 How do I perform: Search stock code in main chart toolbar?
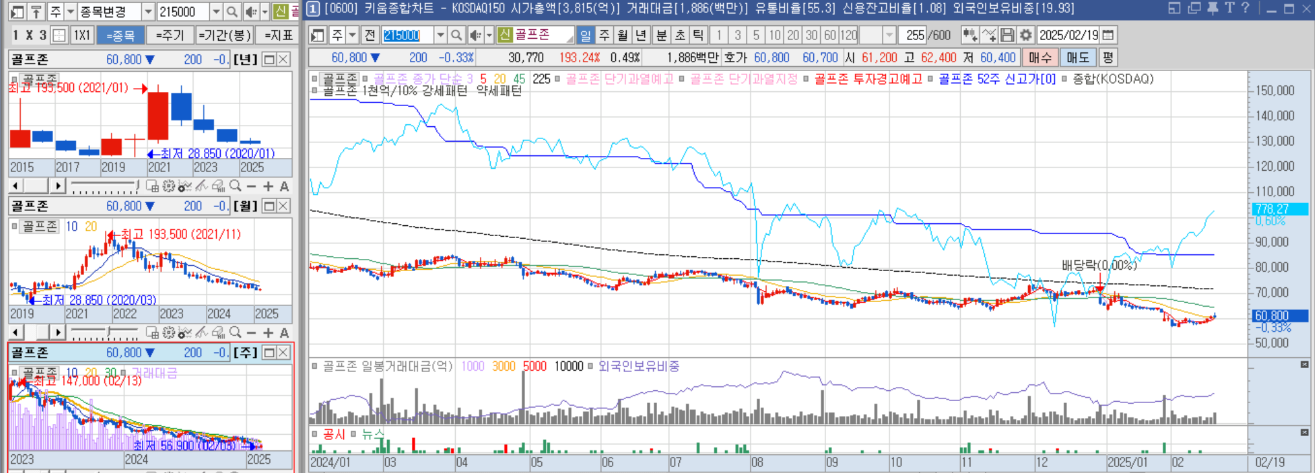pyautogui.click(x=456, y=35)
